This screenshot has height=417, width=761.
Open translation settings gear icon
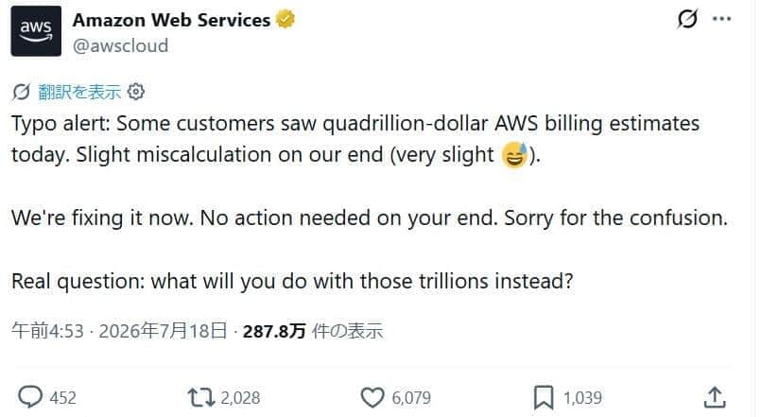click(x=136, y=92)
